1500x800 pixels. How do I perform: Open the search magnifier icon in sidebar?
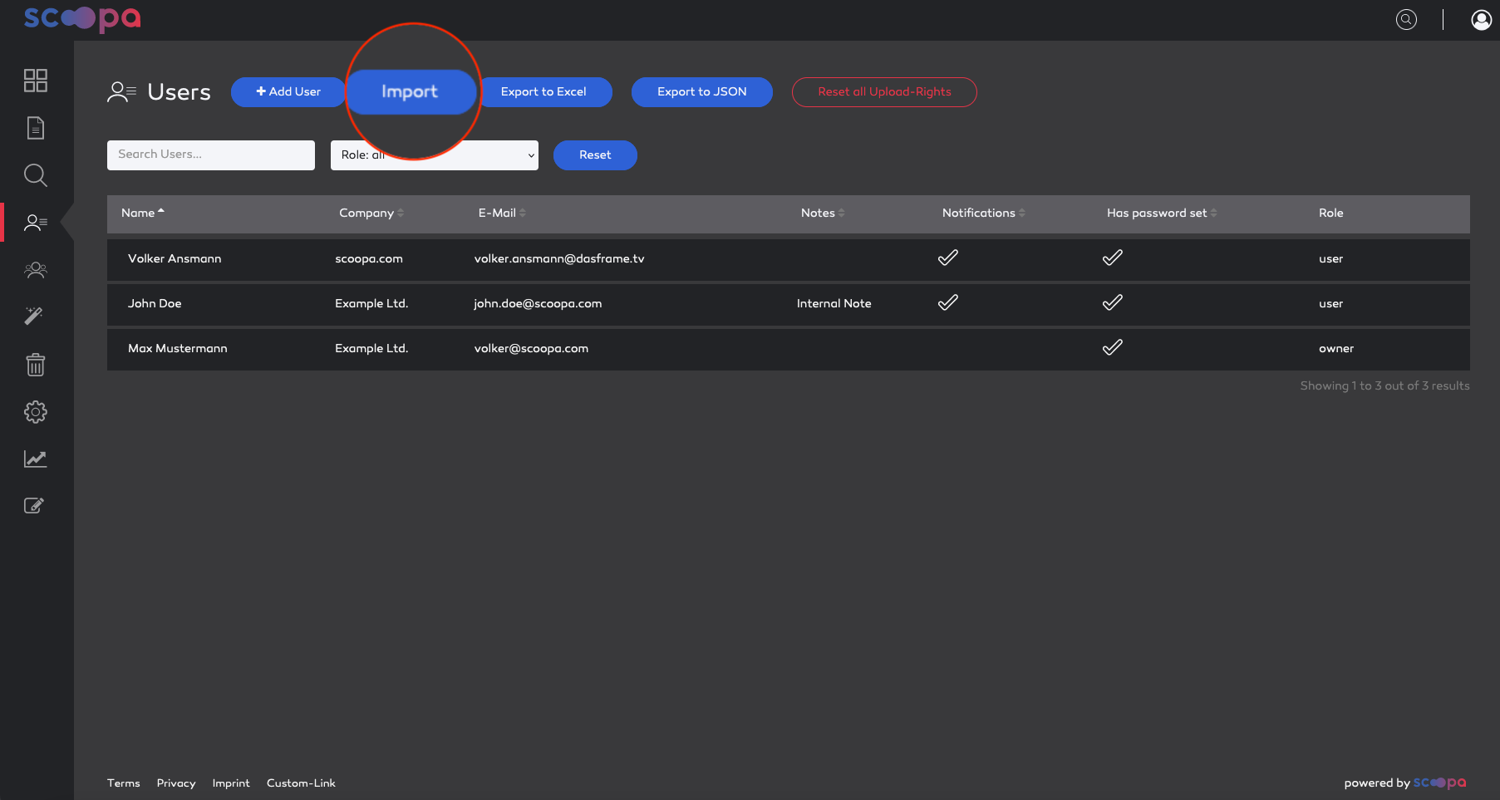[x=36, y=175]
